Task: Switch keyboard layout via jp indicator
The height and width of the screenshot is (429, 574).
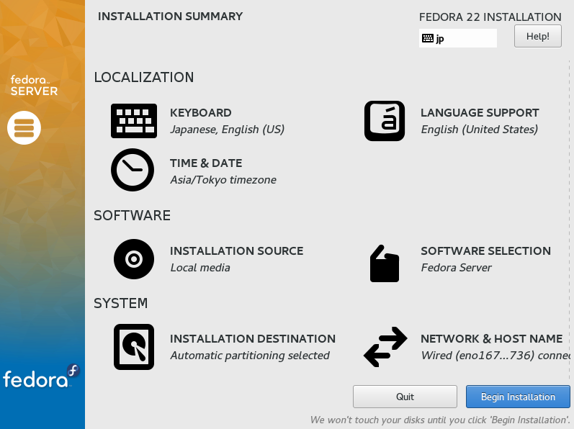Action: 458,38
